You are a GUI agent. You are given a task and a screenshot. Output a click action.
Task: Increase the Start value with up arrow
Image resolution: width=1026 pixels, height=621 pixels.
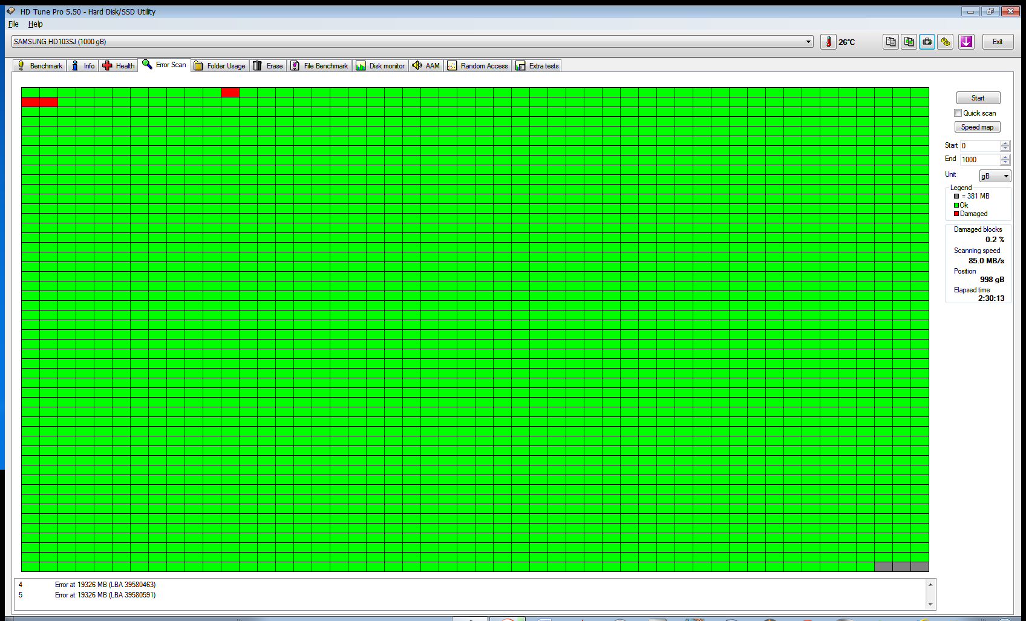[1005, 143]
